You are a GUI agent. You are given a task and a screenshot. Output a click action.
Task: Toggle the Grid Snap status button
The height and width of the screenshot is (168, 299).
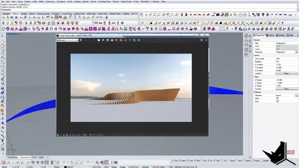[x=97, y=167]
